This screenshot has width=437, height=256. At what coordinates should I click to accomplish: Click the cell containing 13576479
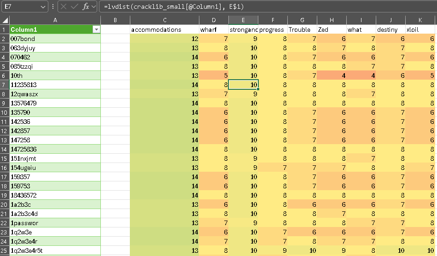point(55,103)
